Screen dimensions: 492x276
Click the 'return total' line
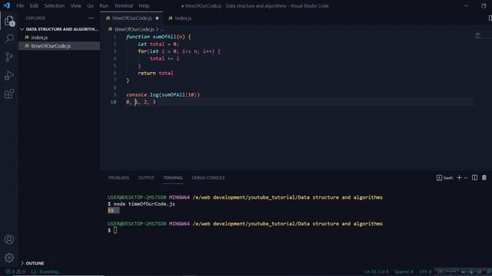[x=155, y=73]
